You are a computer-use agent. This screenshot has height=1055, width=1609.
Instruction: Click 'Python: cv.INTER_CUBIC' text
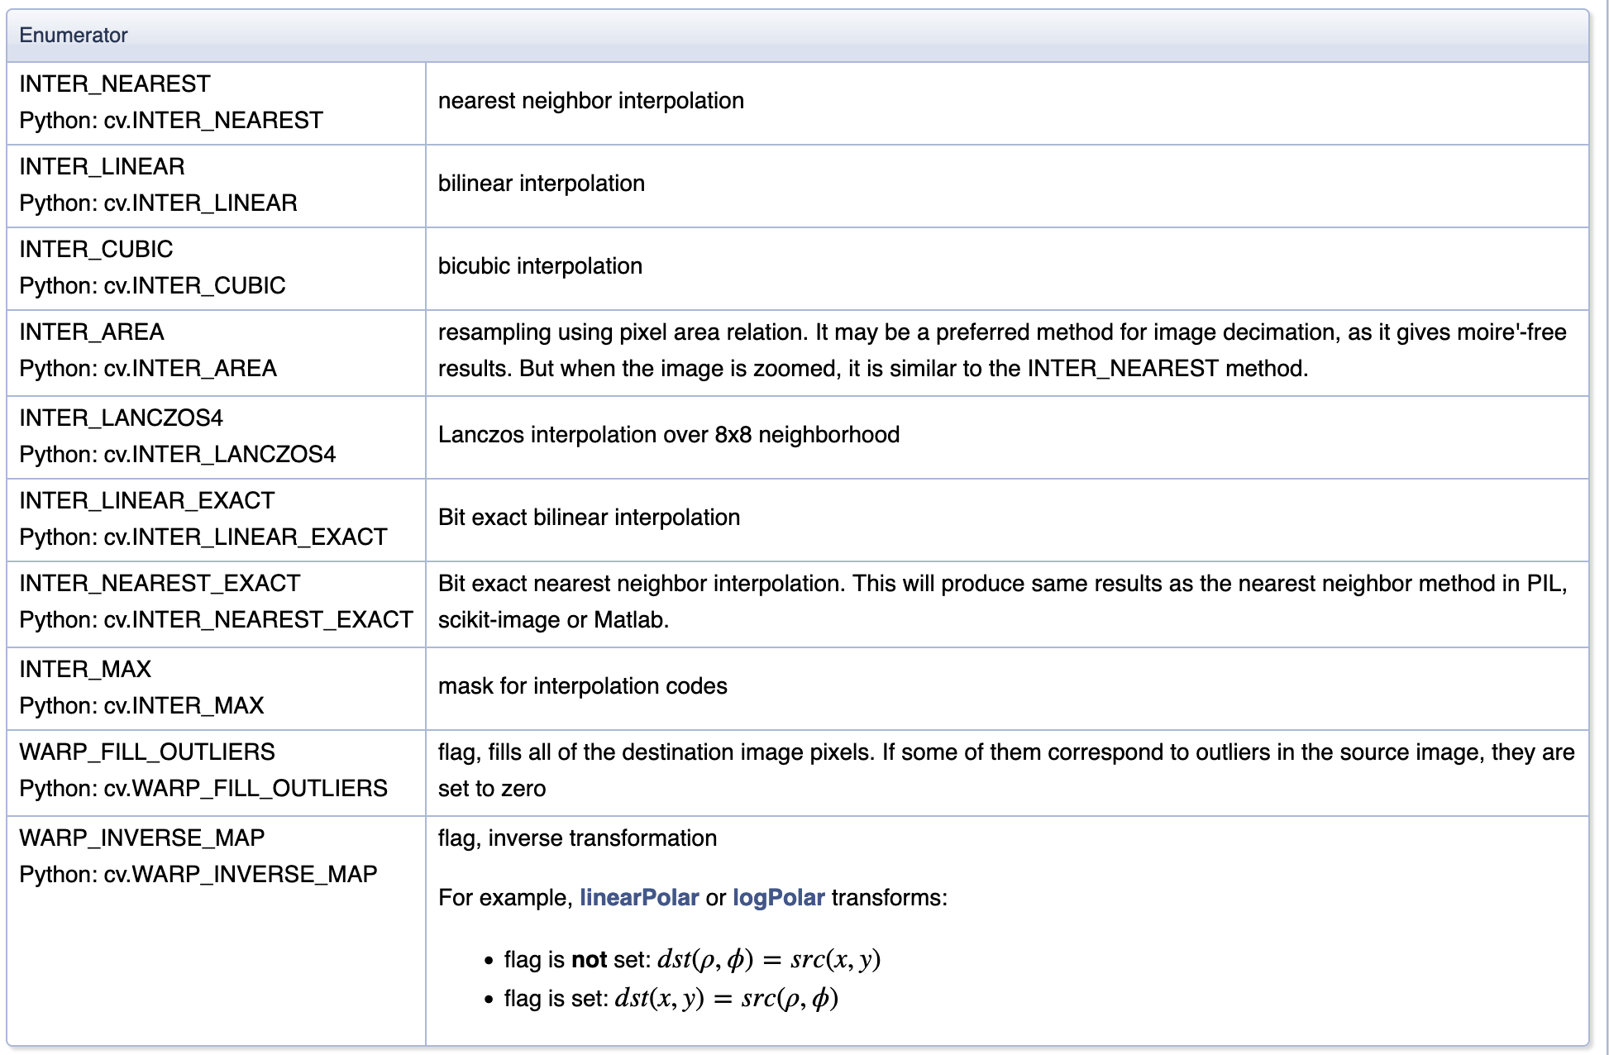(x=152, y=285)
